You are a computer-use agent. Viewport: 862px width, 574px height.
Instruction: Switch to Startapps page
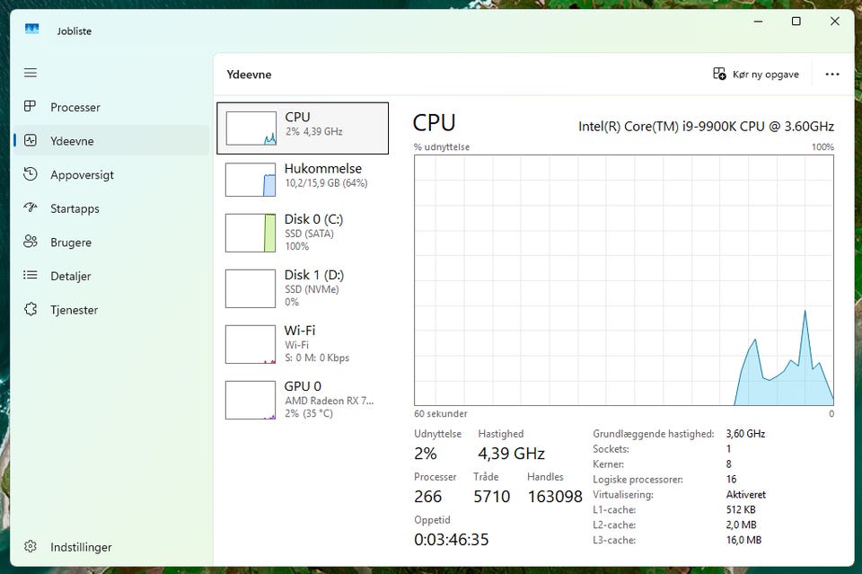[111, 208]
